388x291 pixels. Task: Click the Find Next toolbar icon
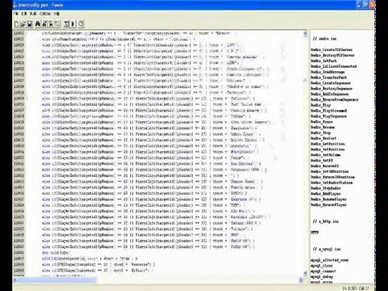pyautogui.click(x=44, y=24)
